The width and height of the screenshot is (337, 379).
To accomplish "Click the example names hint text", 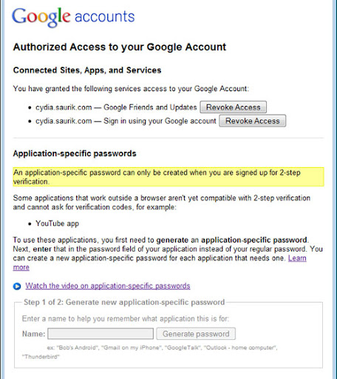I will (x=150, y=352).
